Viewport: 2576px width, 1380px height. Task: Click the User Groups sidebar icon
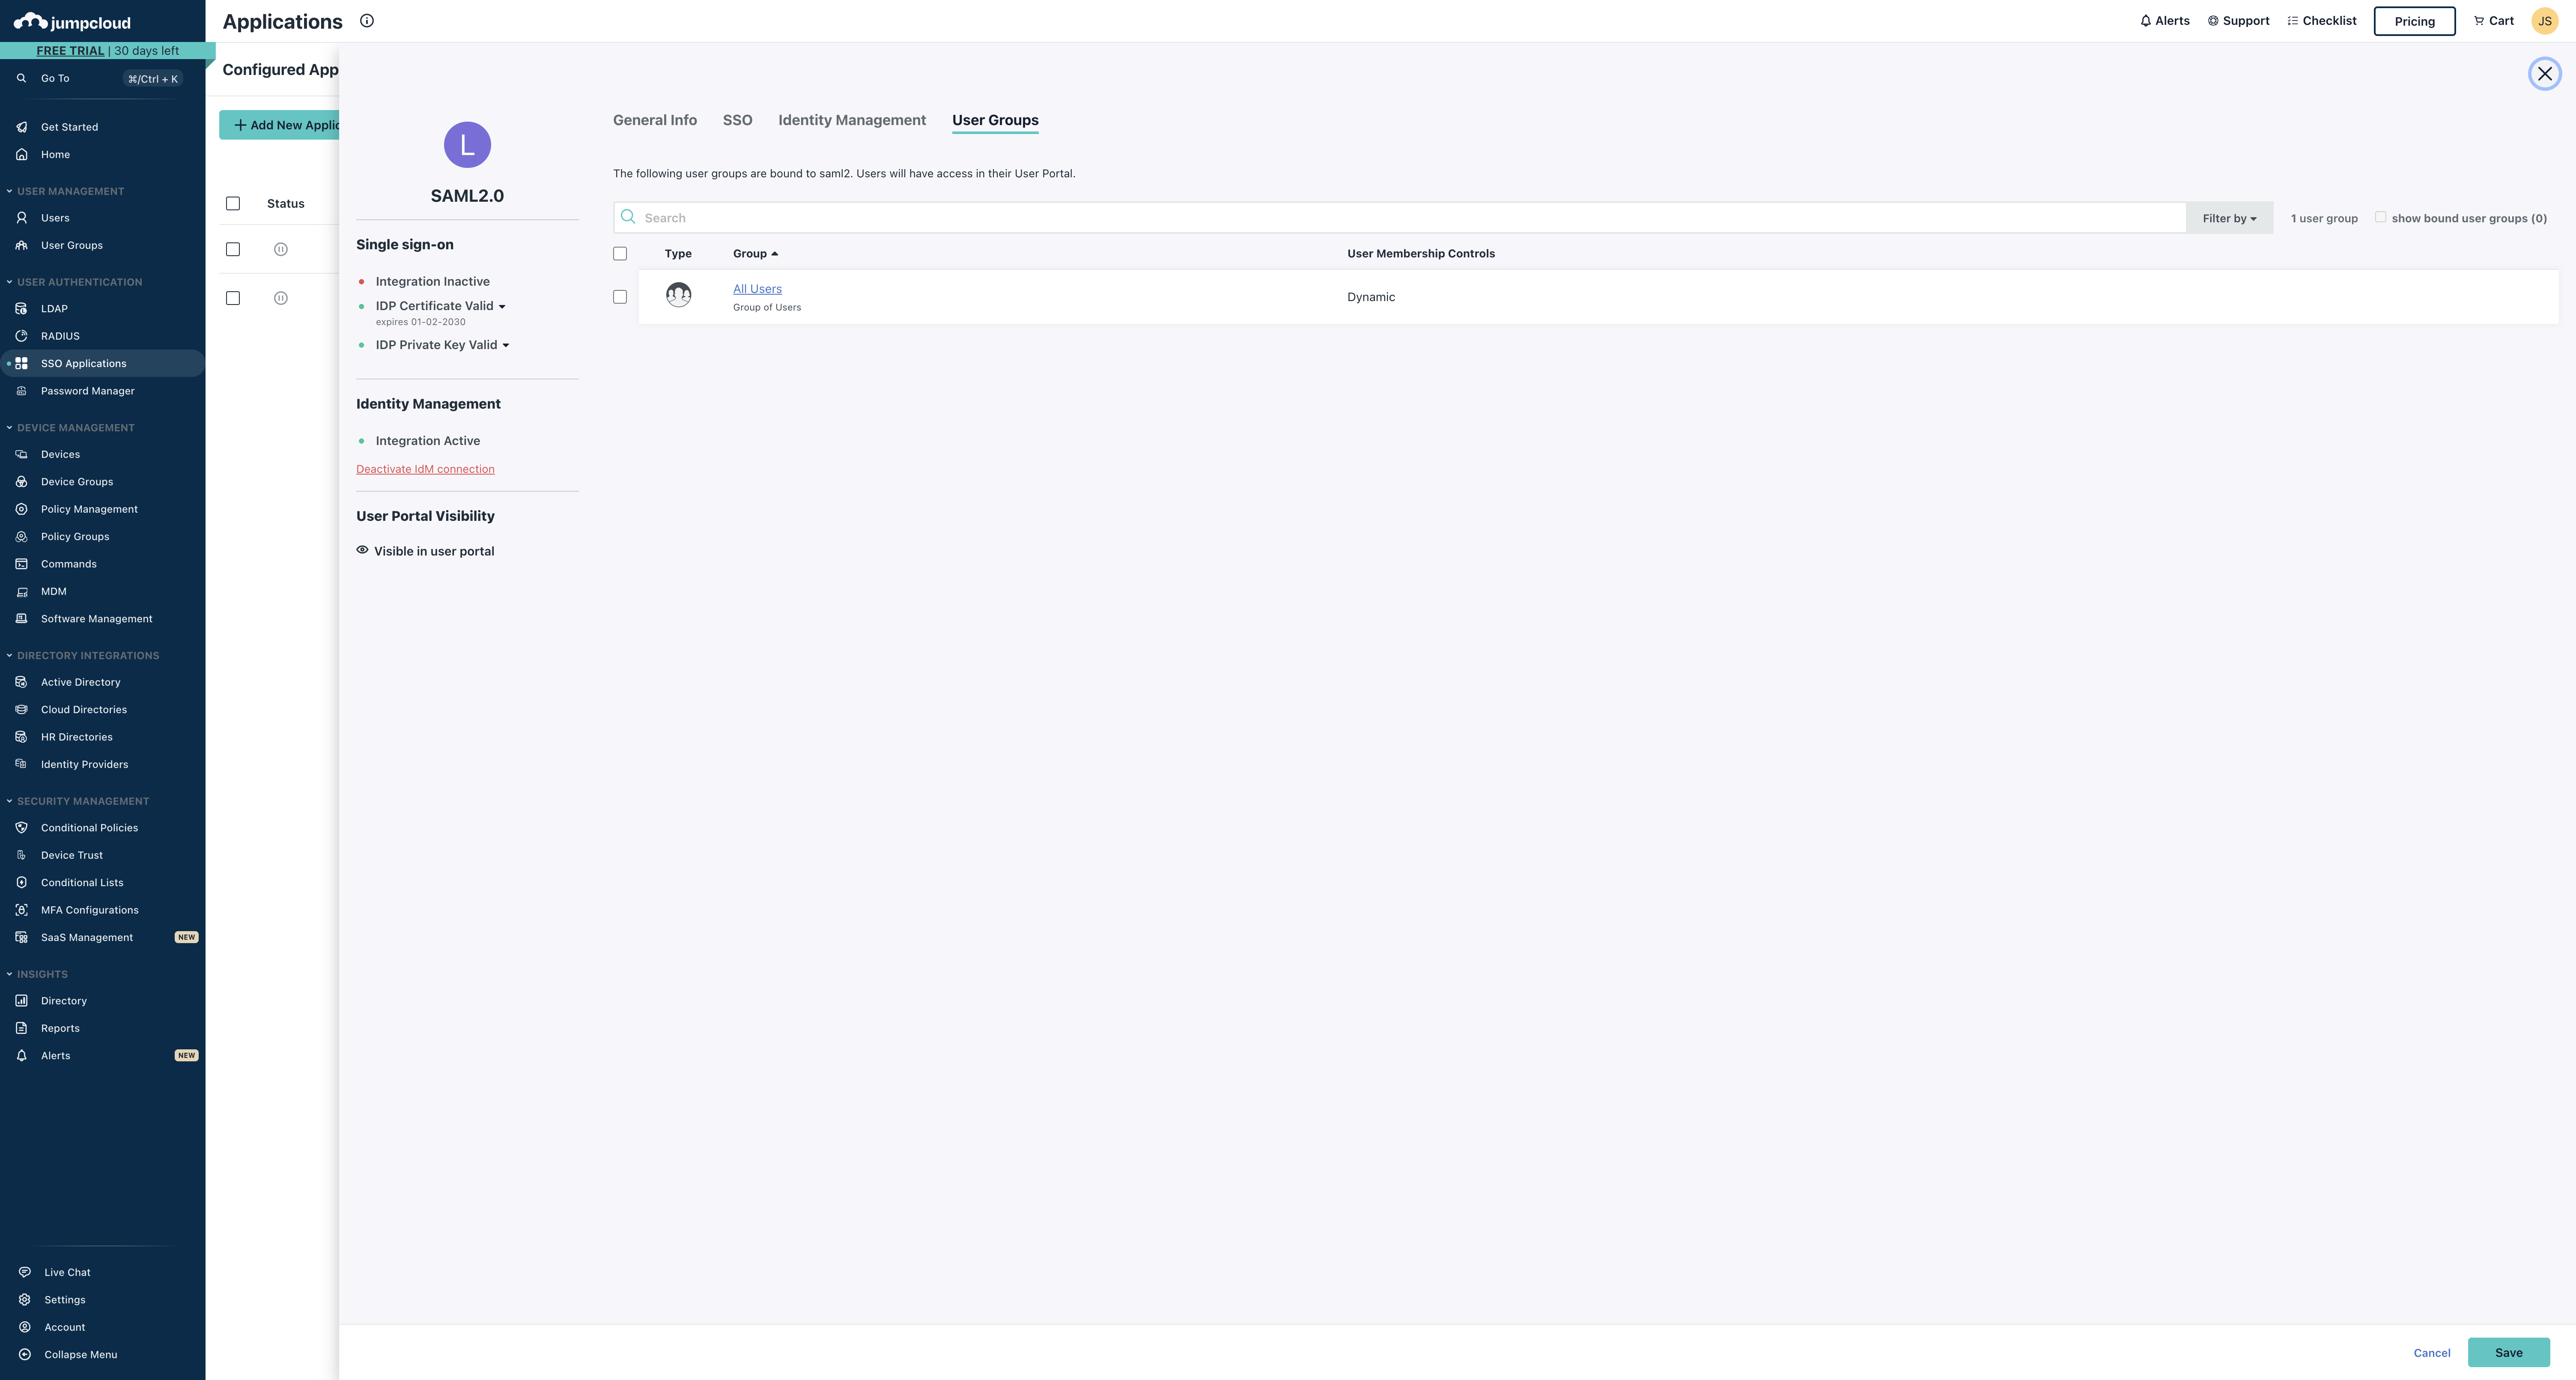21,245
